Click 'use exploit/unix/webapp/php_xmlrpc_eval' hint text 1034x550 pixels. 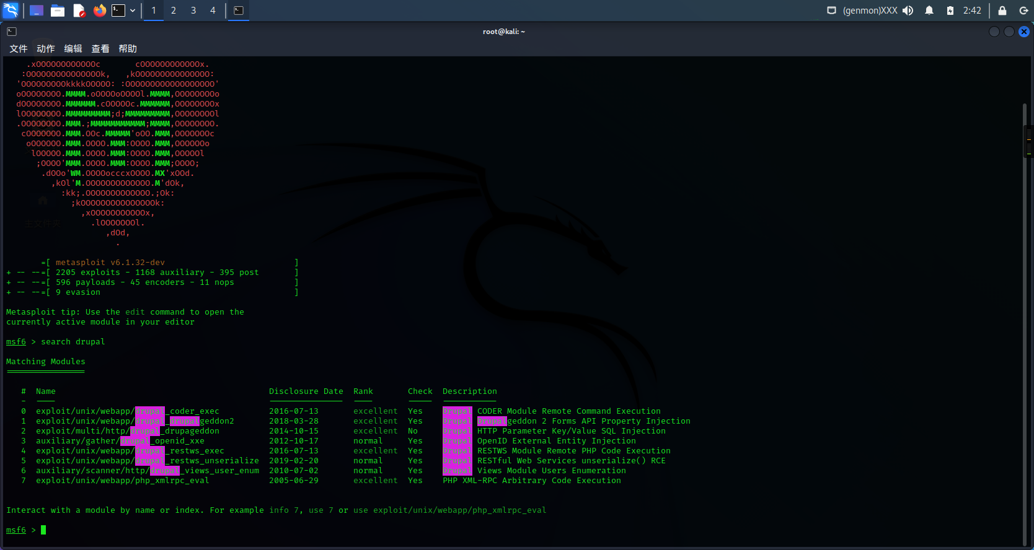point(450,510)
